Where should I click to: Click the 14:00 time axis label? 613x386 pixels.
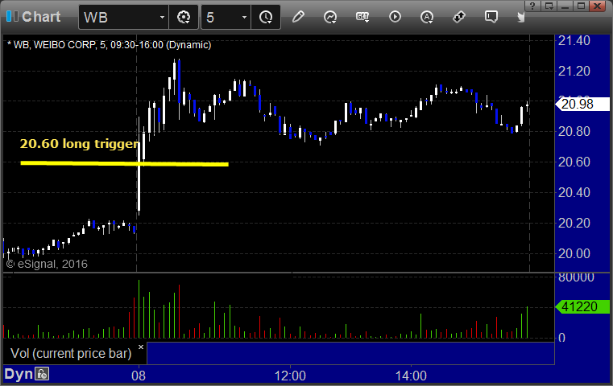(x=411, y=376)
